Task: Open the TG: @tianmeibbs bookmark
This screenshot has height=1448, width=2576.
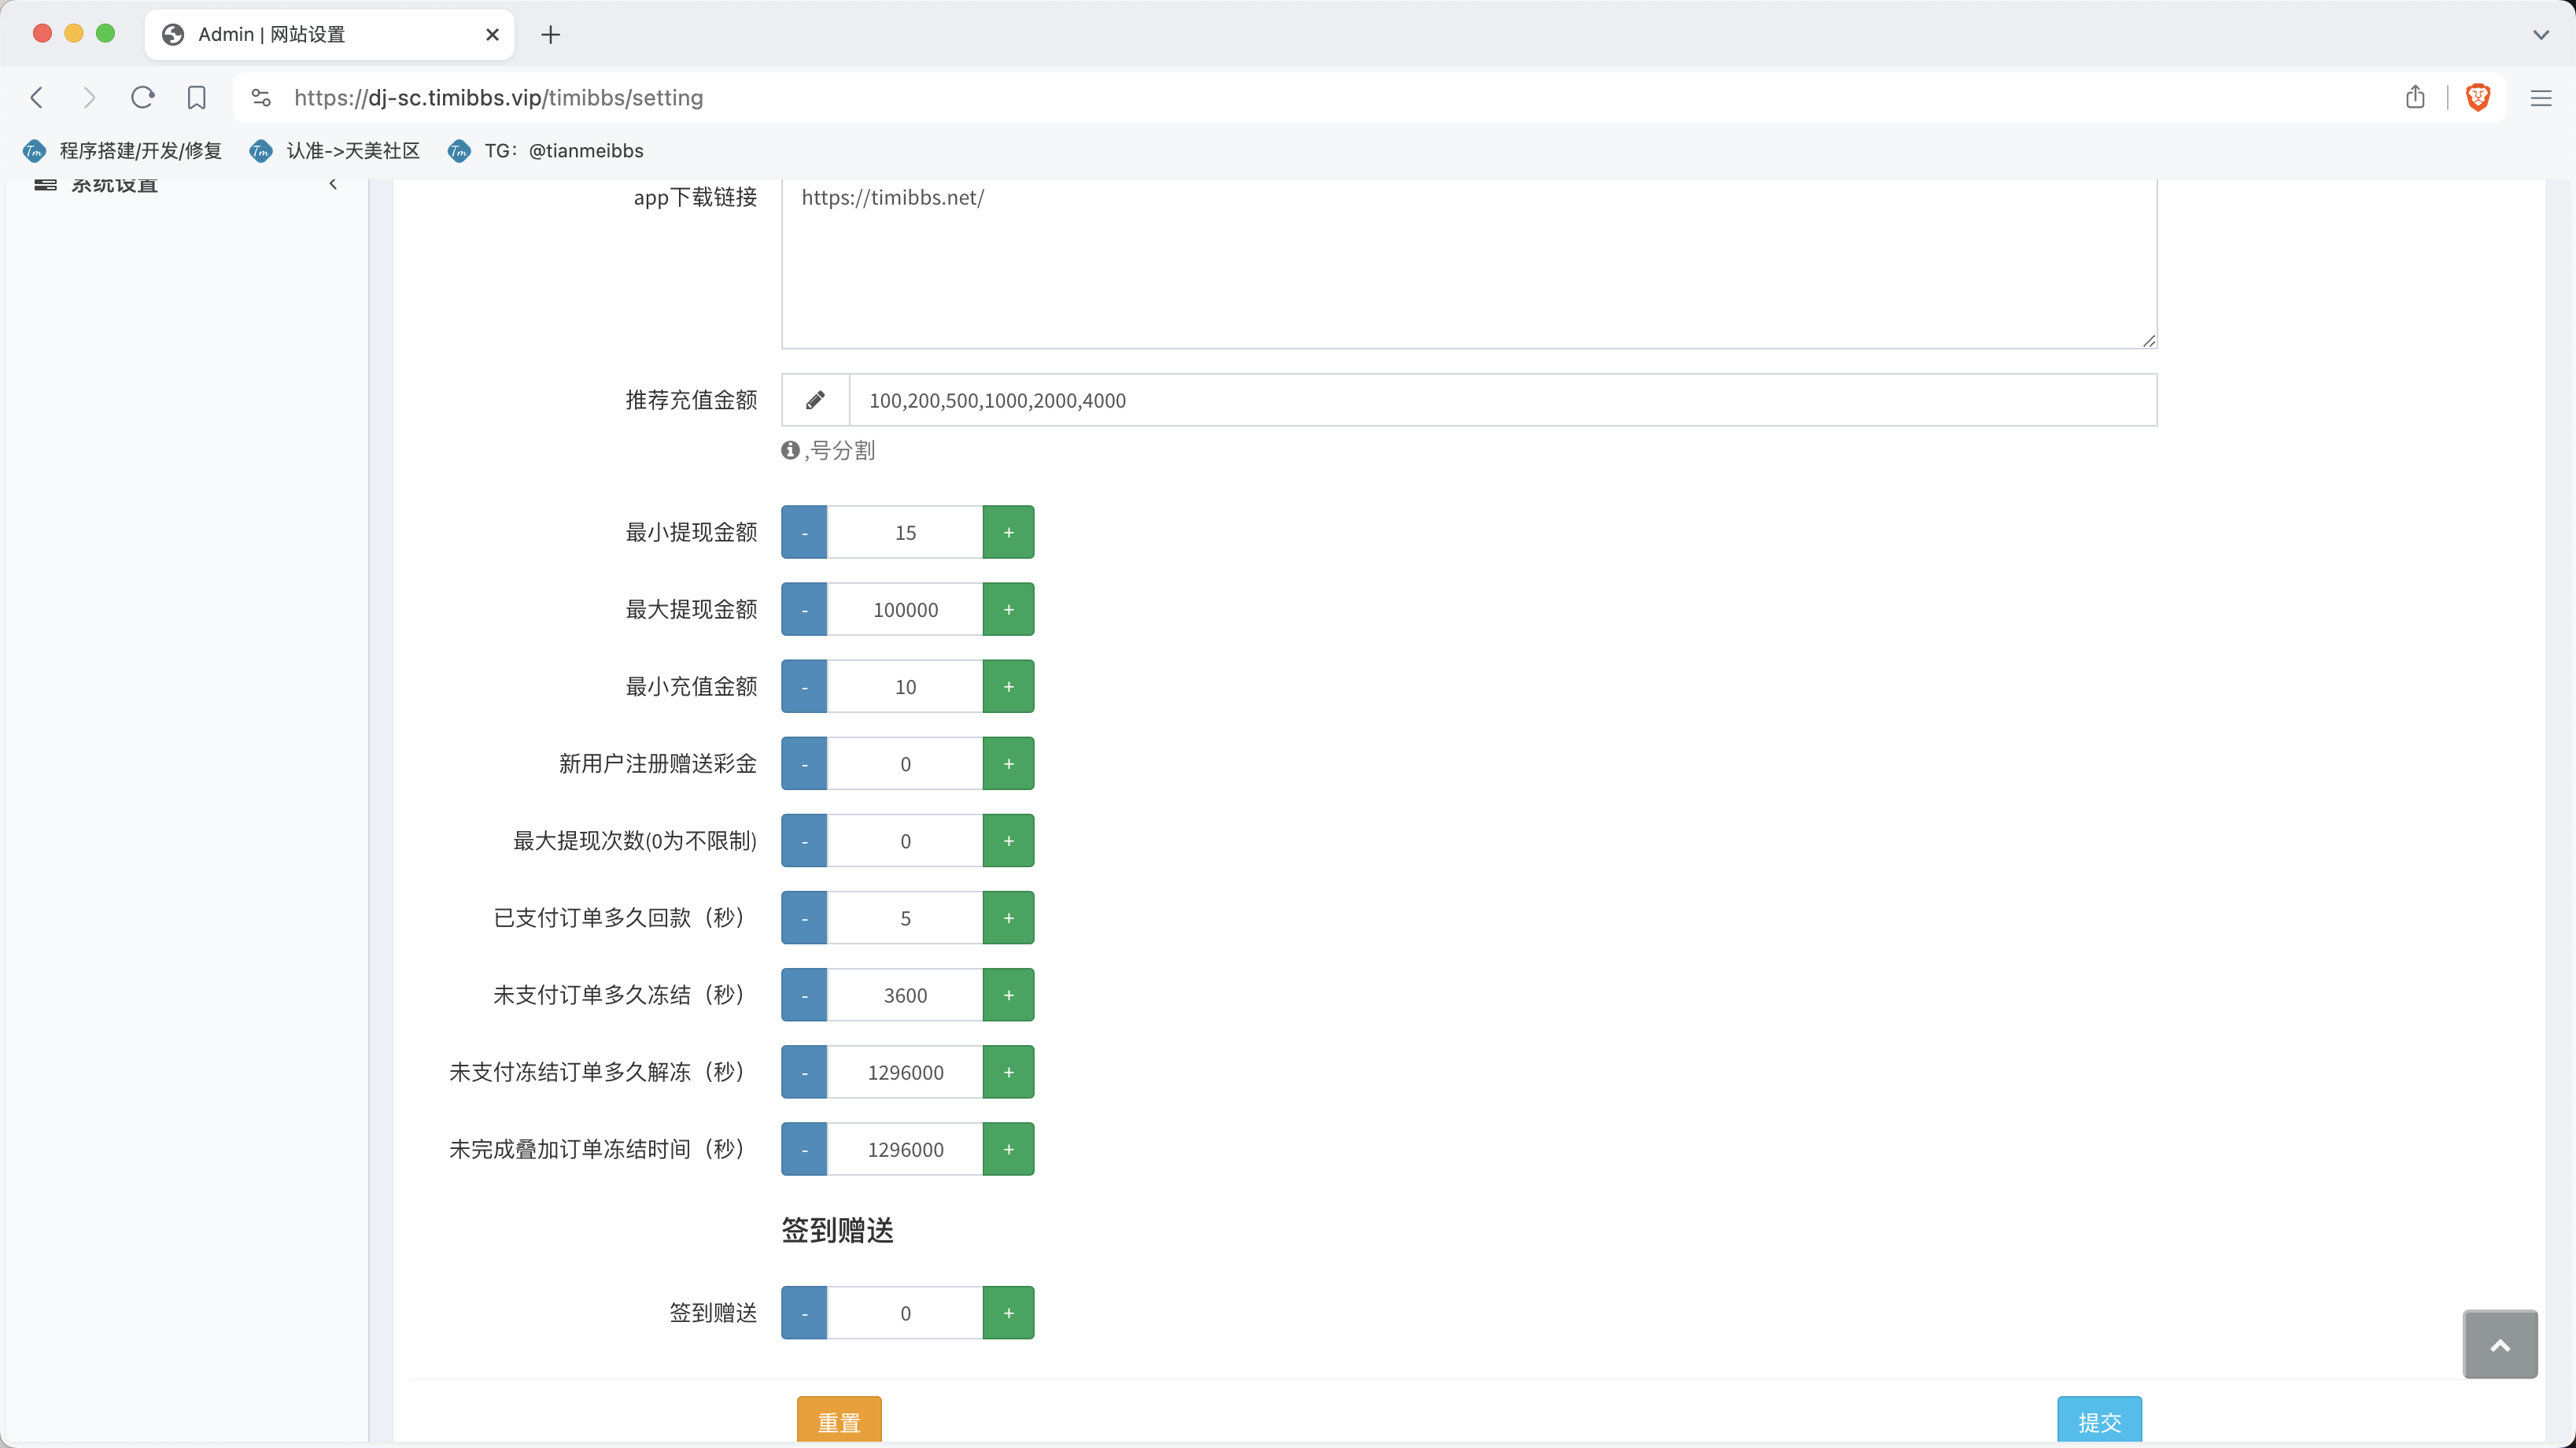Action: pos(546,151)
